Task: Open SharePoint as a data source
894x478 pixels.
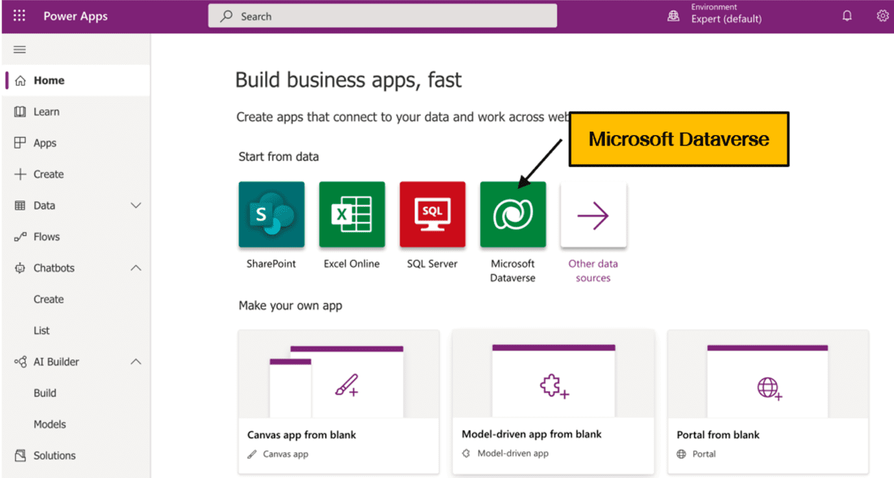Action: [271, 214]
